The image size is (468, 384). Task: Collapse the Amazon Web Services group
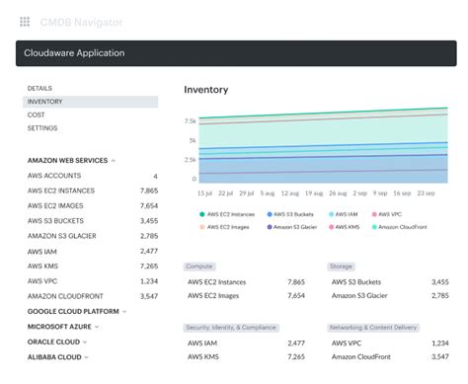[x=71, y=161]
